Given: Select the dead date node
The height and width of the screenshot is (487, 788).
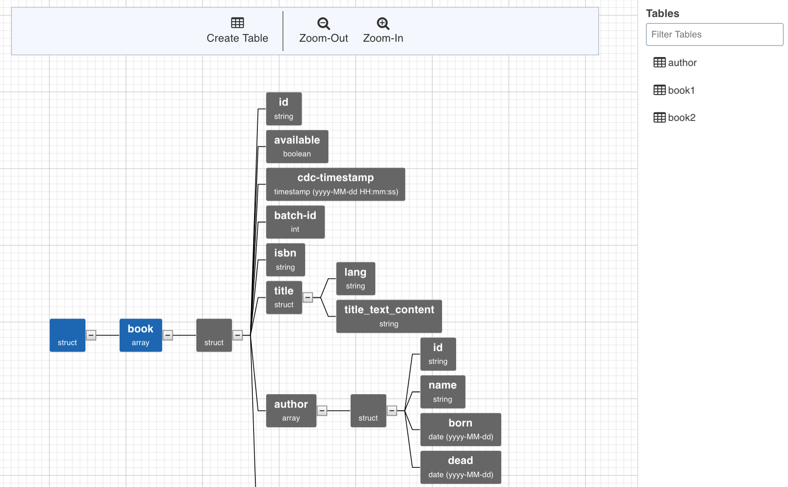Looking at the screenshot, I should point(460,467).
